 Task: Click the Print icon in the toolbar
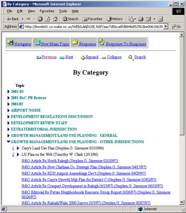pos(141,19)
